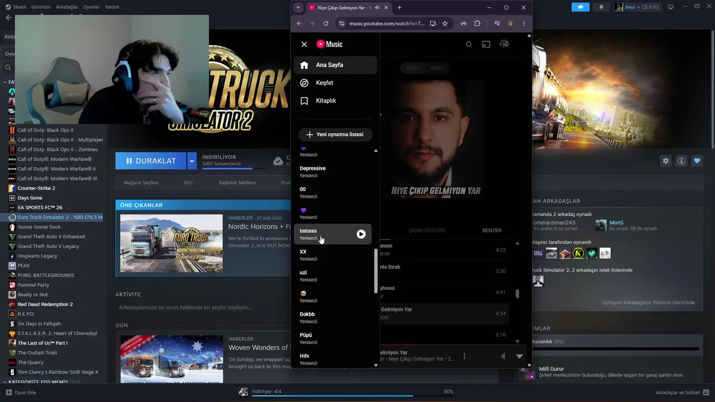Screen dimensions: 715x402
Task: Open Woven Wonders news thumbnail
Action: coord(171,360)
